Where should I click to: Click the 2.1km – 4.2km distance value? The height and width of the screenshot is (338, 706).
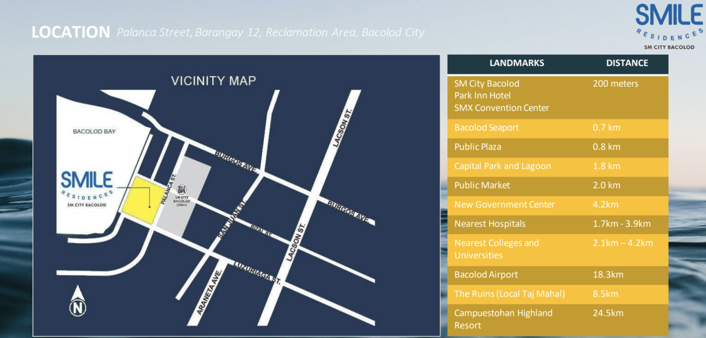coord(623,243)
